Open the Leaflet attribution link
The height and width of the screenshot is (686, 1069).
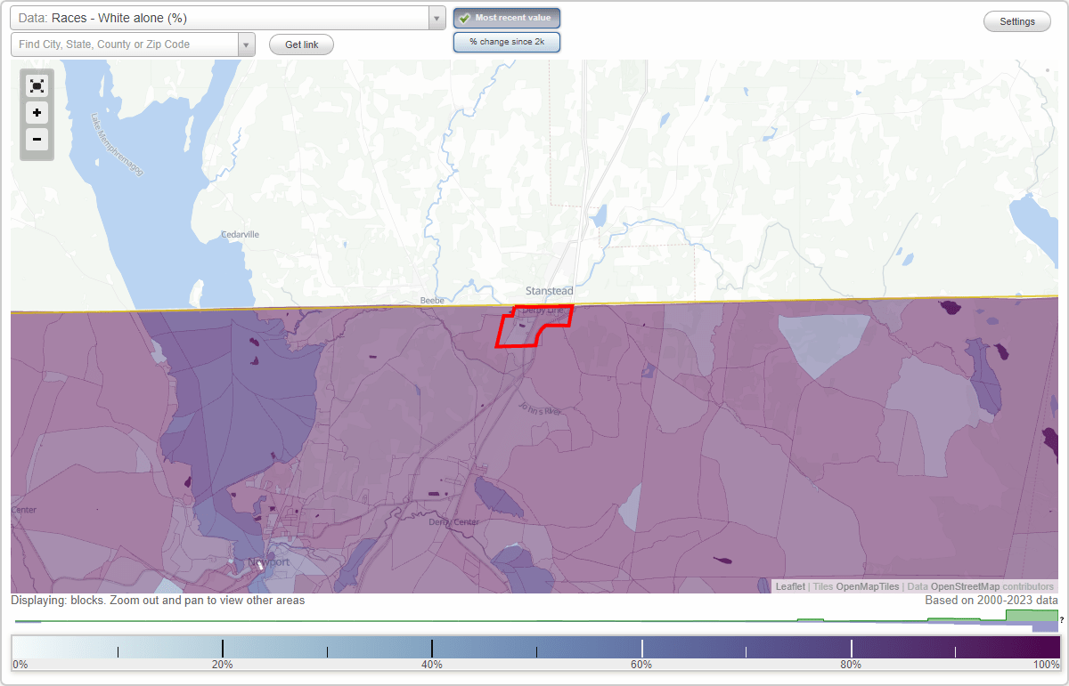coord(789,586)
